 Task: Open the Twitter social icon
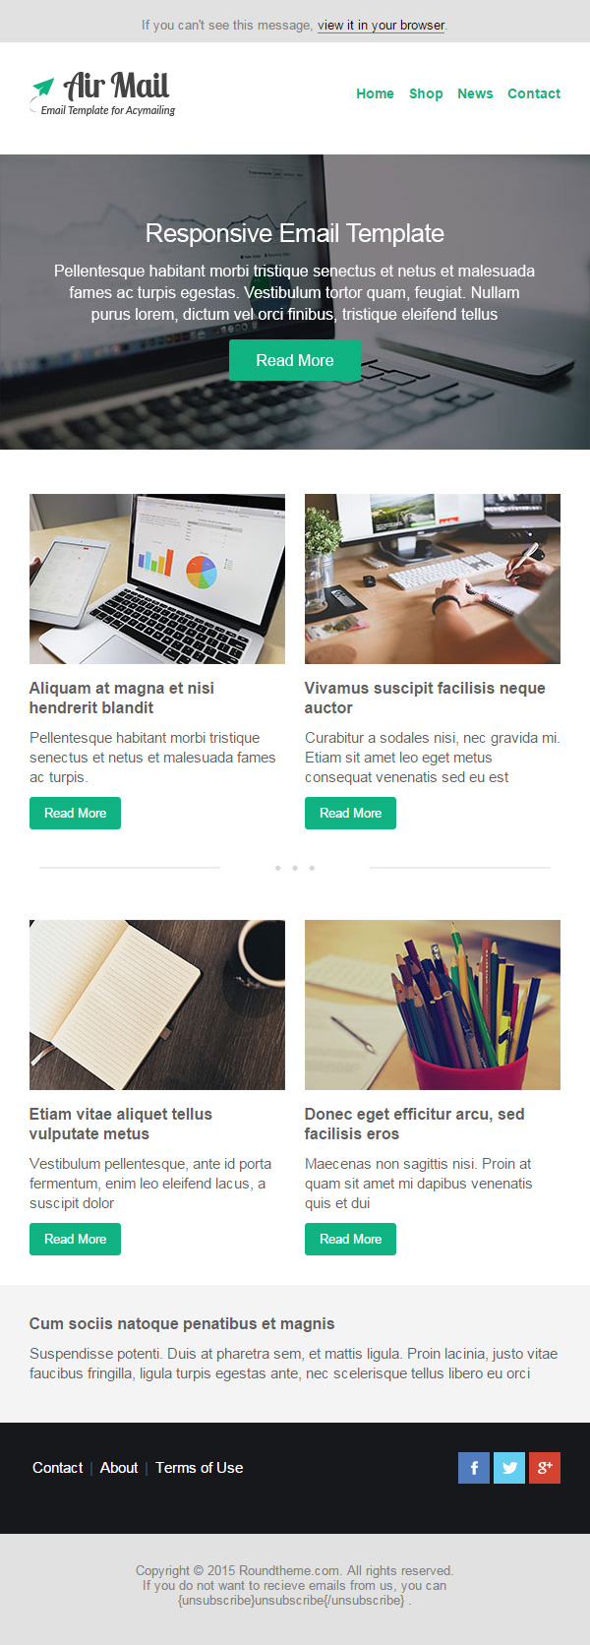pyautogui.click(x=509, y=1468)
